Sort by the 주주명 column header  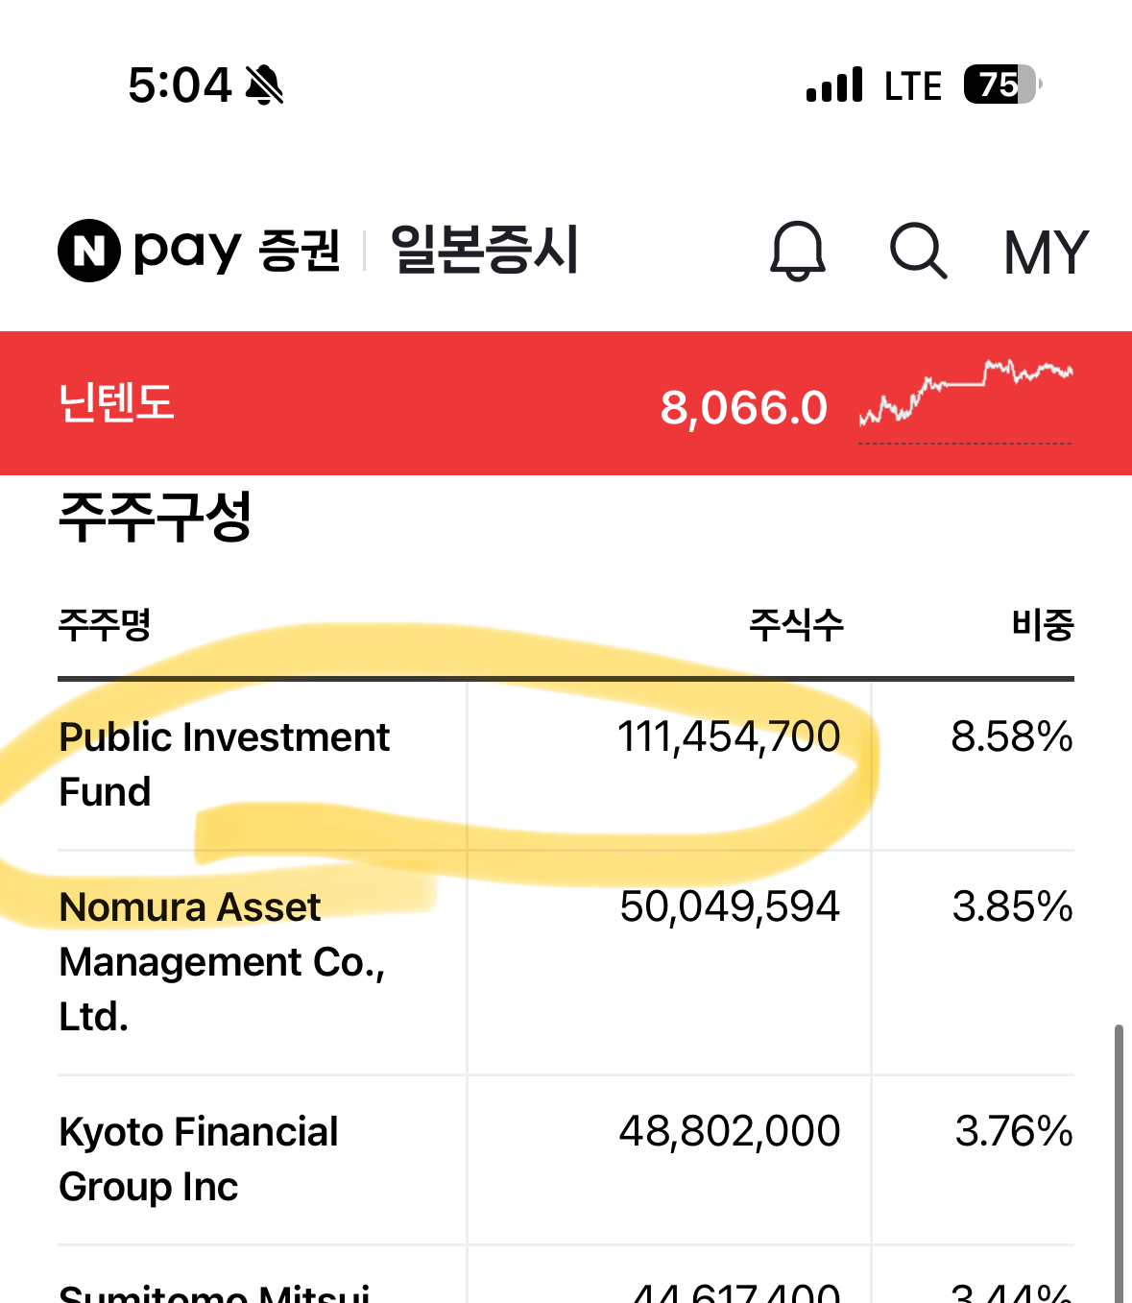coord(103,625)
